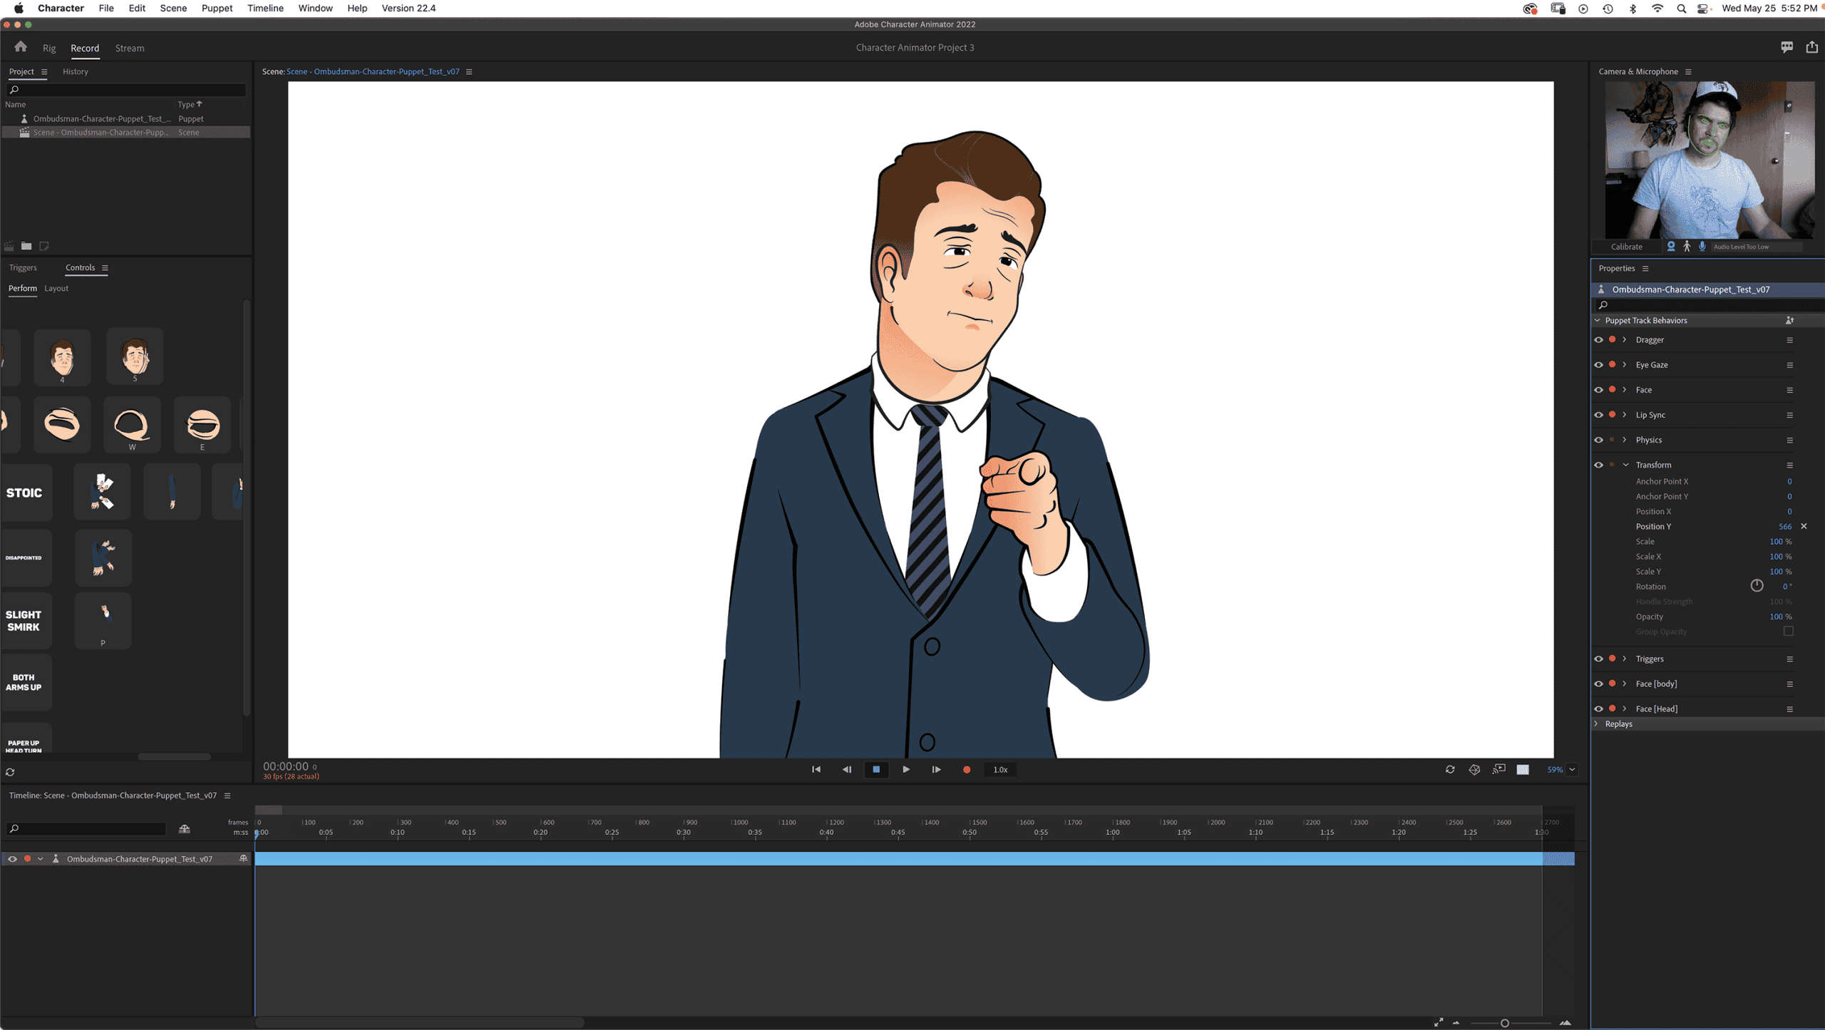1825x1030 pixels.
Task: Adjust the timeline zoom slider
Action: (x=1504, y=1023)
